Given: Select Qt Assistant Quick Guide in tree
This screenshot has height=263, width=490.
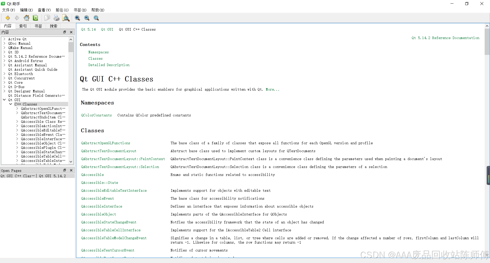Looking at the screenshot, I should (33, 69).
